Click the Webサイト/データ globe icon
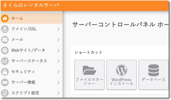Viewport: 171px width, 100px height. 5,50
